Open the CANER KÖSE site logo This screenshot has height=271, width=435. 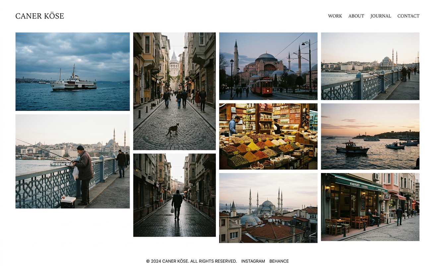[40, 16]
